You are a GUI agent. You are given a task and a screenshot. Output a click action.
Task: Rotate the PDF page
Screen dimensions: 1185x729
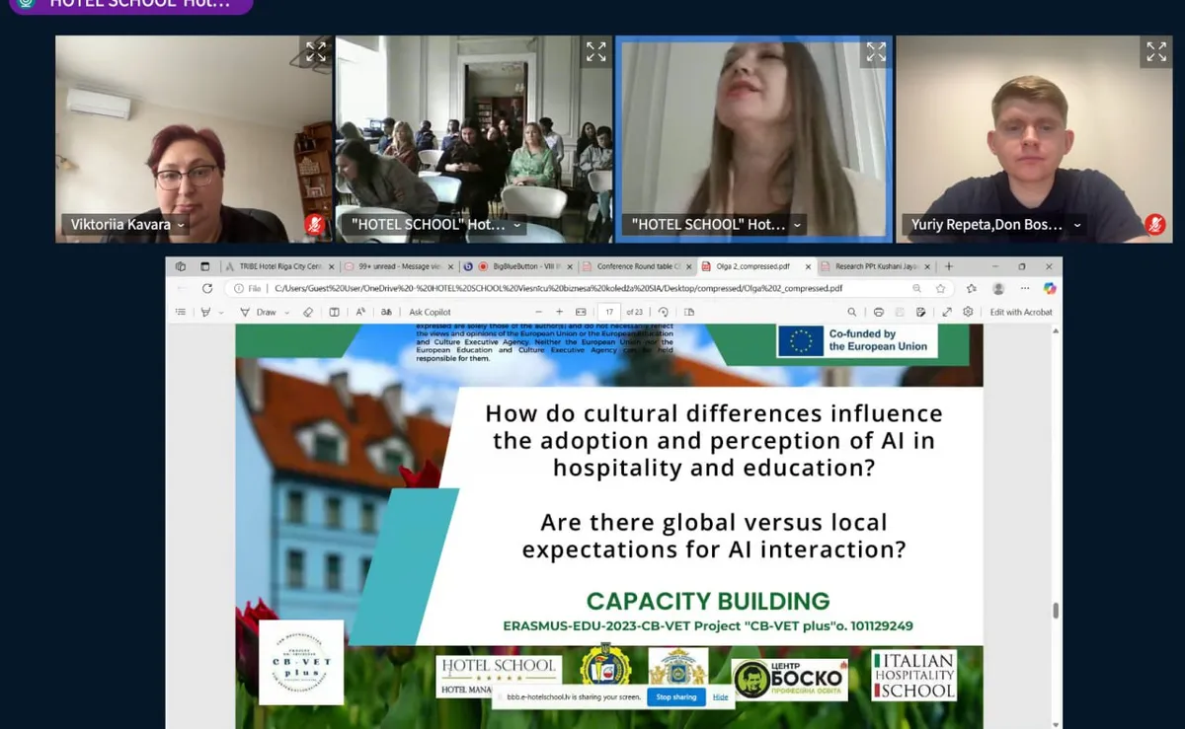[x=664, y=312]
